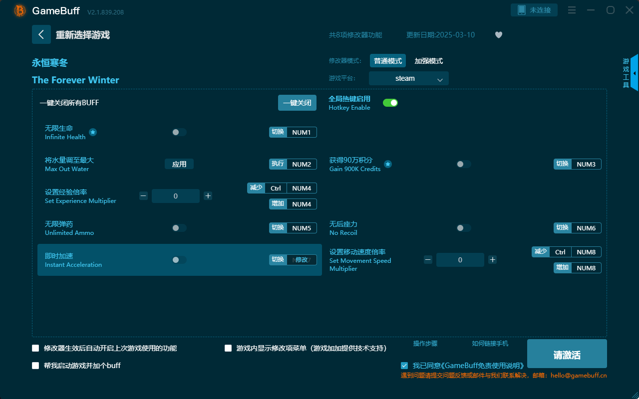Favorite this trainer via the heart icon
The image size is (639, 399).
(x=498, y=35)
